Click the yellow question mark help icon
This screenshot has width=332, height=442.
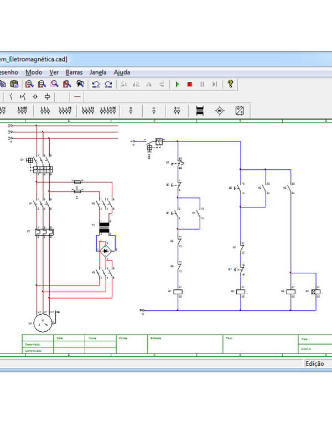231,84
